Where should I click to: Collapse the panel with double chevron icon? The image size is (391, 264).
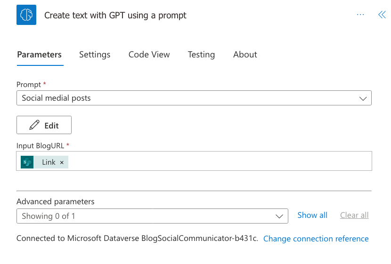tap(382, 15)
